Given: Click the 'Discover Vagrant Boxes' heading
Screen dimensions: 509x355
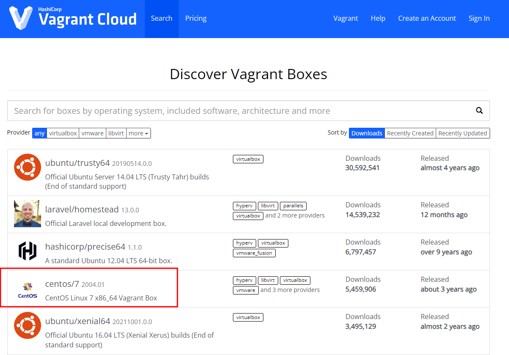Looking at the screenshot, I should pos(249,74).
